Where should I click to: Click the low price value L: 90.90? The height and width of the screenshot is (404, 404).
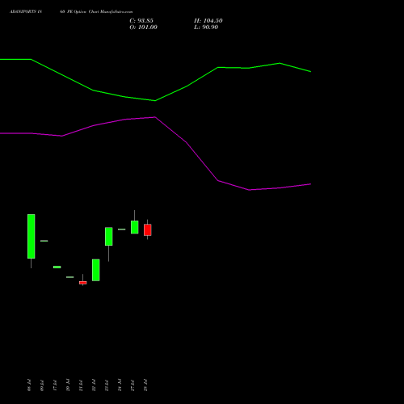tap(206, 27)
